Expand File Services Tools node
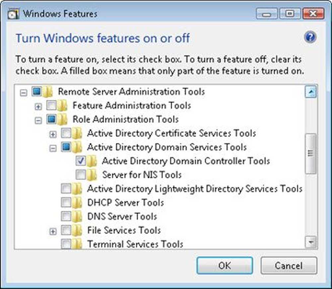This screenshot has height=289, width=332. (53, 232)
